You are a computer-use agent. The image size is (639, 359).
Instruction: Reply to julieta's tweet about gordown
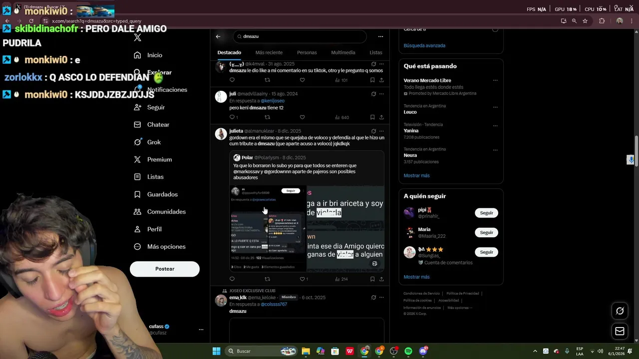click(x=232, y=279)
